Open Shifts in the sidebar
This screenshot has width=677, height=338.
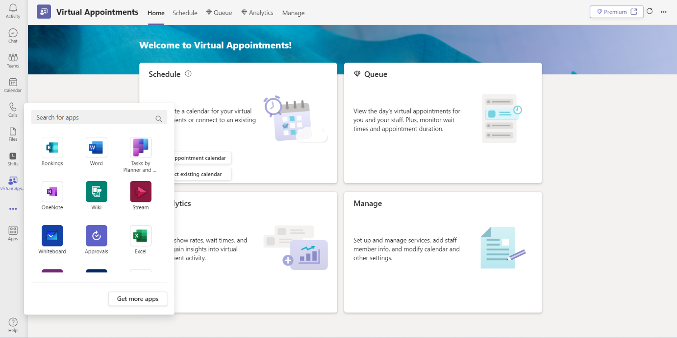13,158
